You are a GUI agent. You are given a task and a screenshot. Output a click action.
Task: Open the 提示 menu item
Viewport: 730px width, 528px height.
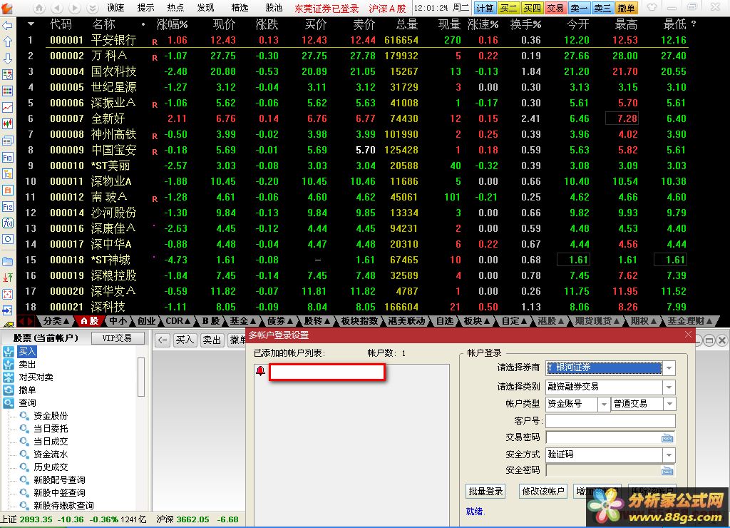145,8
